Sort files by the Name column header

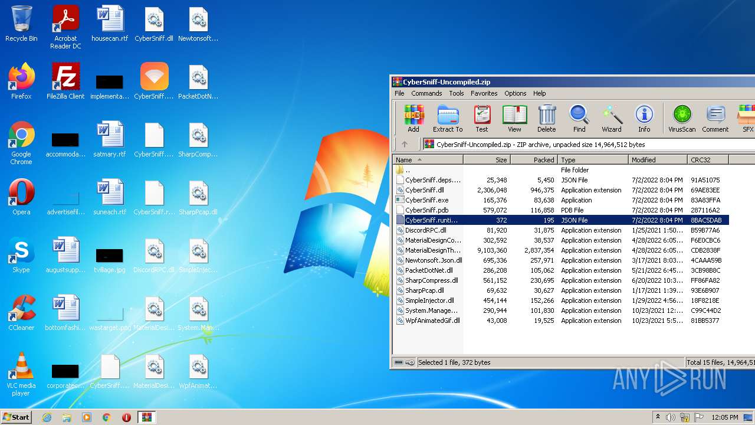tap(428, 159)
